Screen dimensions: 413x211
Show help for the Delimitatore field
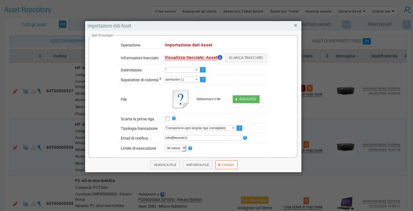pos(203,70)
